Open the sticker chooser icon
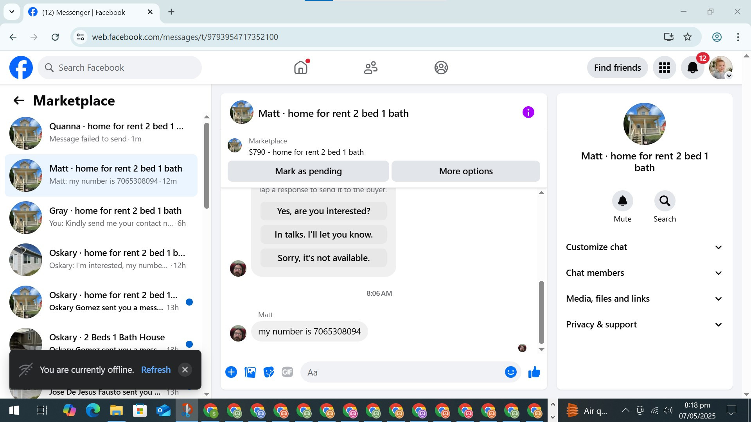The width and height of the screenshot is (751, 422). tap(269, 372)
